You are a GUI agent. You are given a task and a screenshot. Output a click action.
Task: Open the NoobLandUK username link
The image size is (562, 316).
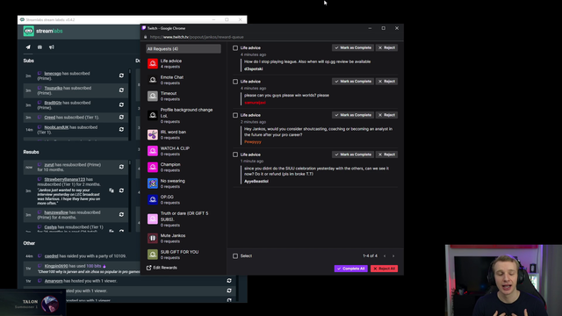pyautogui.click(x=56, y=127)
